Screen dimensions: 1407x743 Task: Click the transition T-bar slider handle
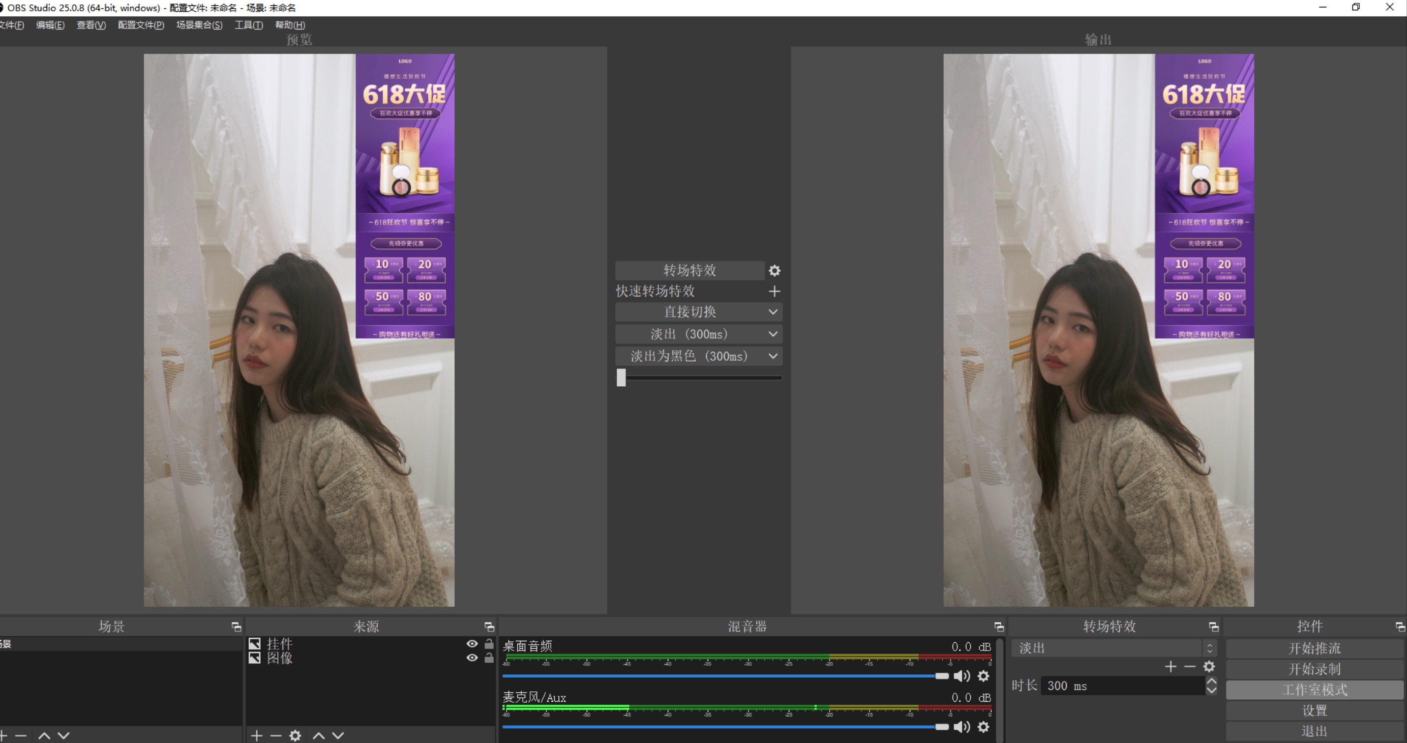[621, 378]
